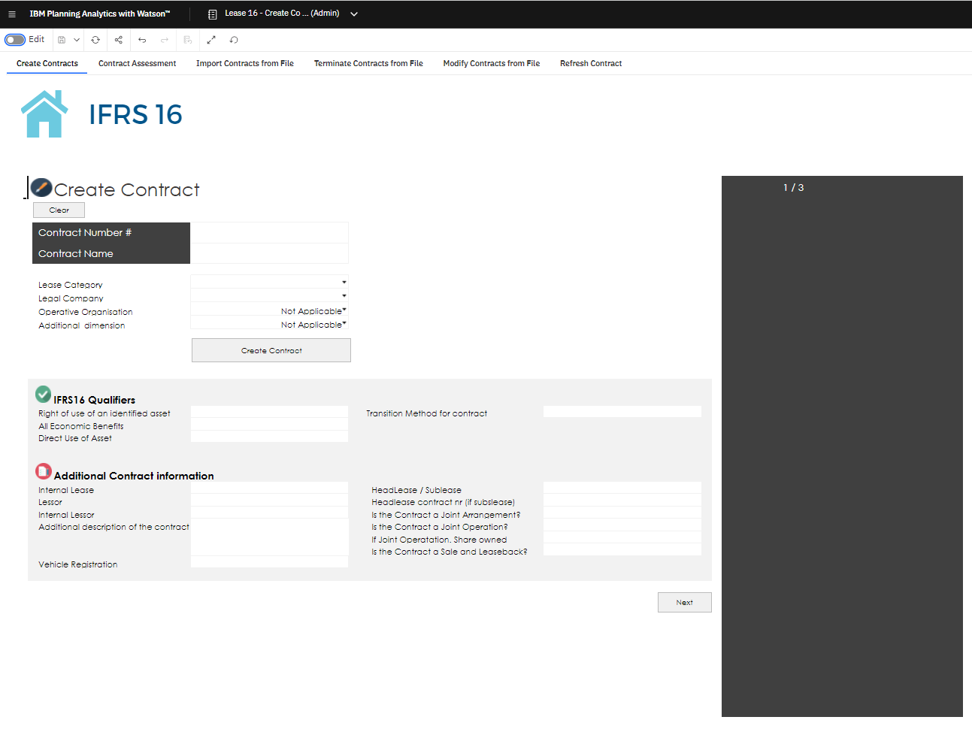
Task: Expand the Lease 16 book title chevron
Action: (x=354, y=14)
